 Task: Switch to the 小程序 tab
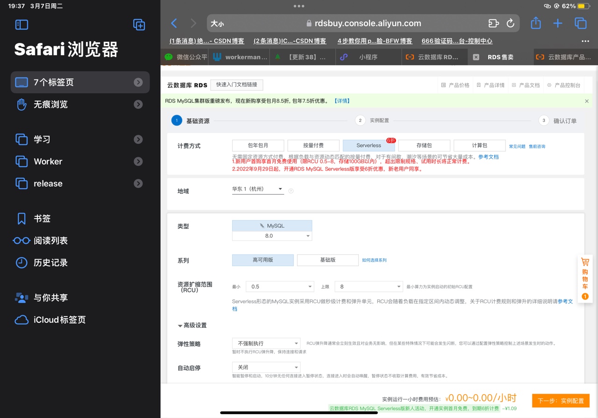(369, 57)
